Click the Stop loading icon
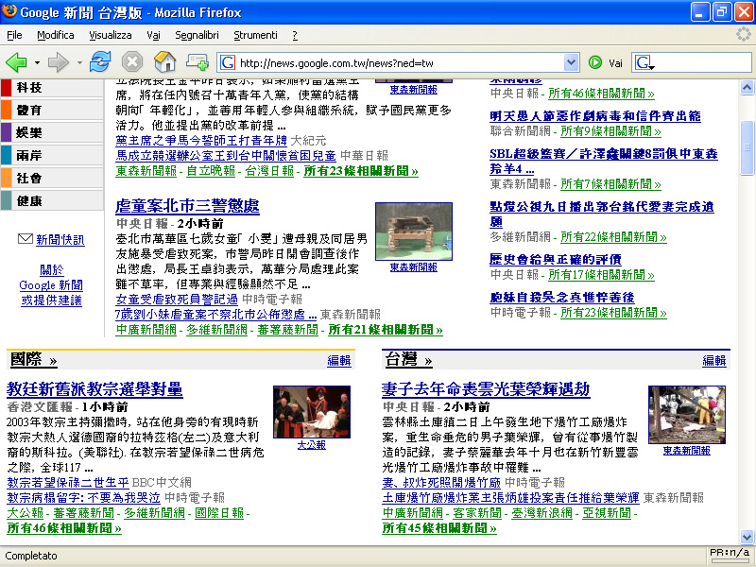The height and width of the screenshot is (567, 756). (132, 62)
